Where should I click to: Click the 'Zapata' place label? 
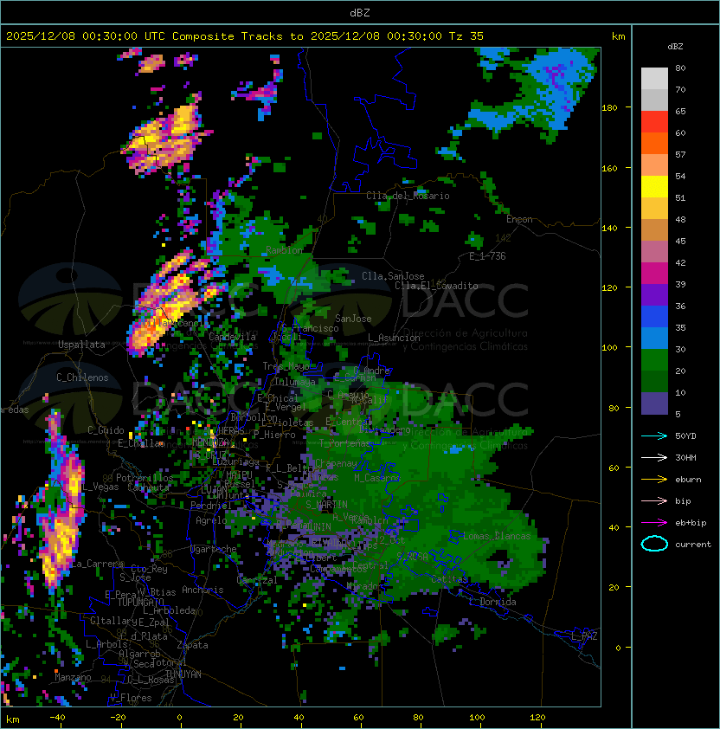coord(192,645)
